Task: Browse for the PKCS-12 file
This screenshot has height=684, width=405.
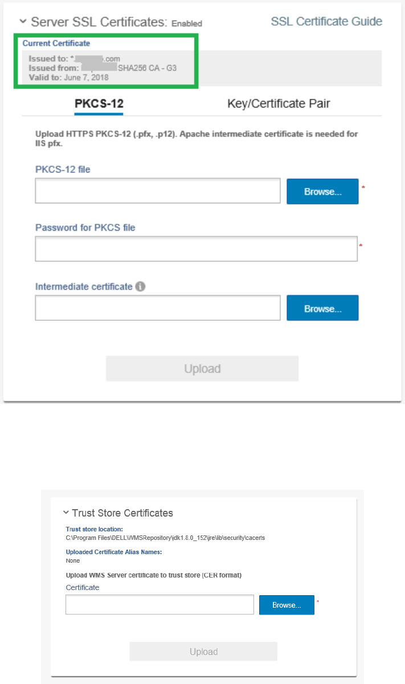Action: tap(322, 191)
